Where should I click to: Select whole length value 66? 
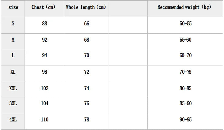coord(87,24)
